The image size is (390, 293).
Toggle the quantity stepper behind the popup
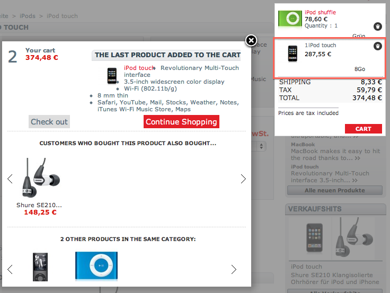click(x=261, y=146)
